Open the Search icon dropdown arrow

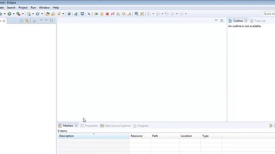pos(63,14)
